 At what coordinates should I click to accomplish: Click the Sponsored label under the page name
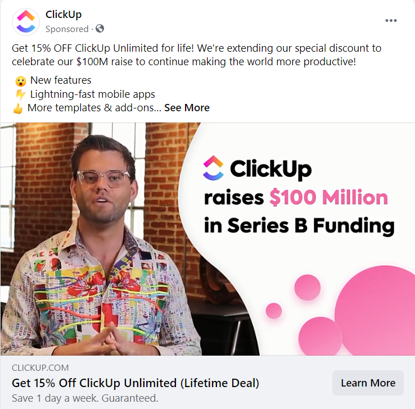[x=67, y=29]
